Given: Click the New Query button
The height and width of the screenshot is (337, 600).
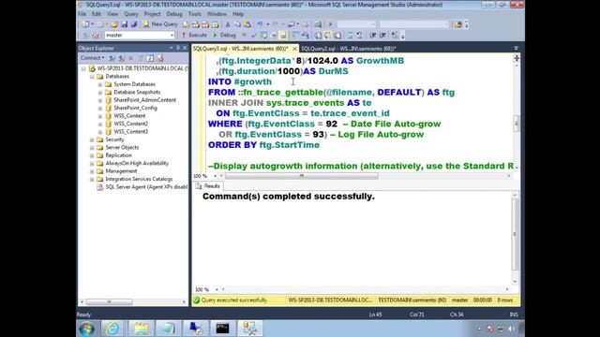Looking at the screenshot, I should pyautogui.click(x=160, y=24).
